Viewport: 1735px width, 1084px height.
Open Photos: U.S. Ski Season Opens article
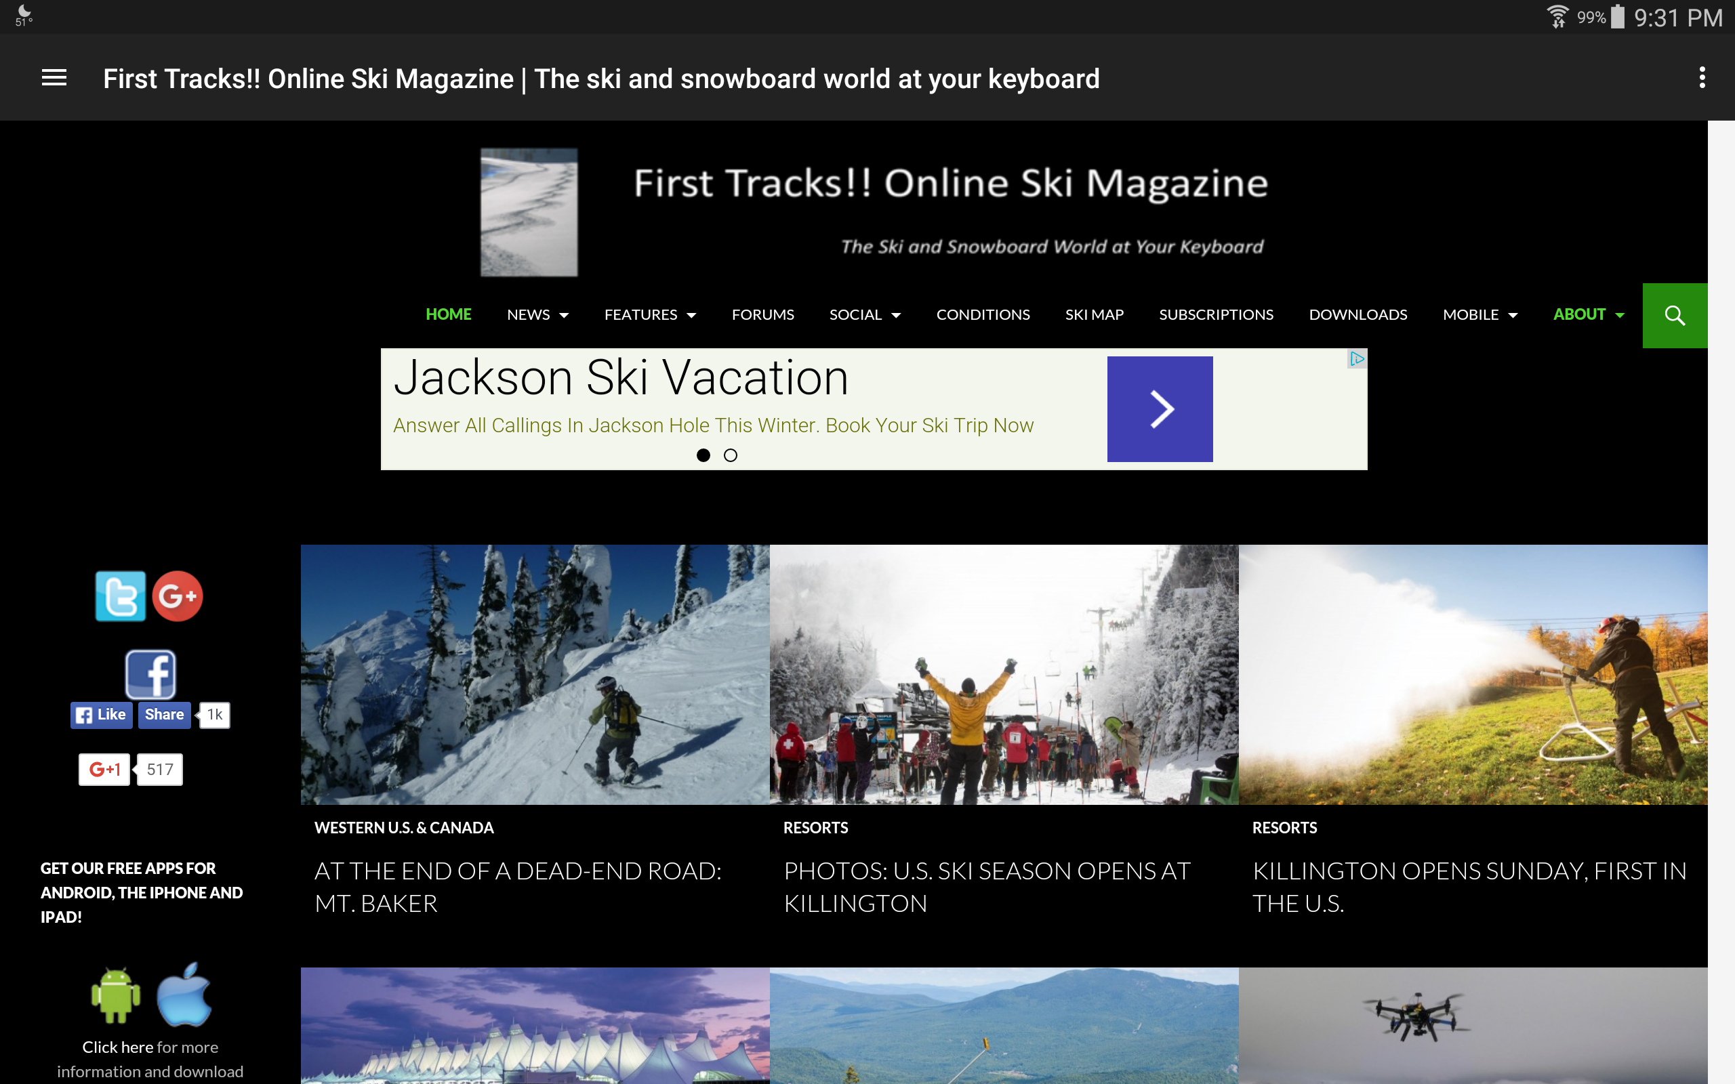coord(987,887)
